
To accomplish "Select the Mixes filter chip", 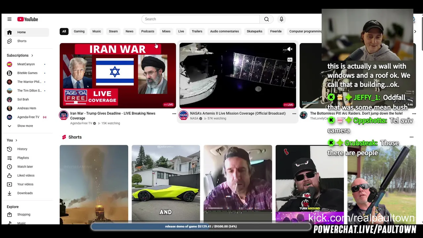I will pyautogui.click(x=166, y=31).
